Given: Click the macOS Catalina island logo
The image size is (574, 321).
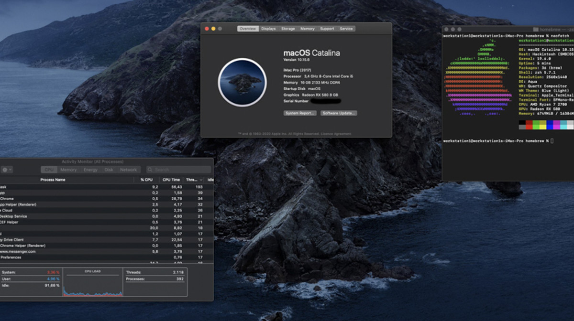Looking at the screenshot, I should click(242, 82).
